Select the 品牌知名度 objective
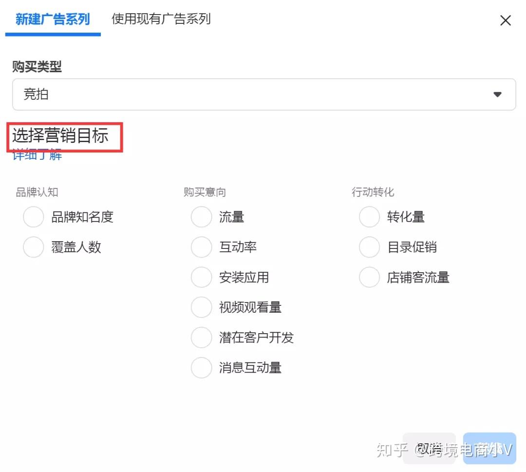Image resolution: width=526 pixels, height=472 pixels. click(34, 217)
